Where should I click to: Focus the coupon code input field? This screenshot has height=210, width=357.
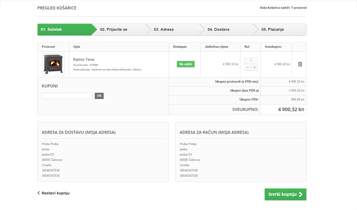coord(67,96)
